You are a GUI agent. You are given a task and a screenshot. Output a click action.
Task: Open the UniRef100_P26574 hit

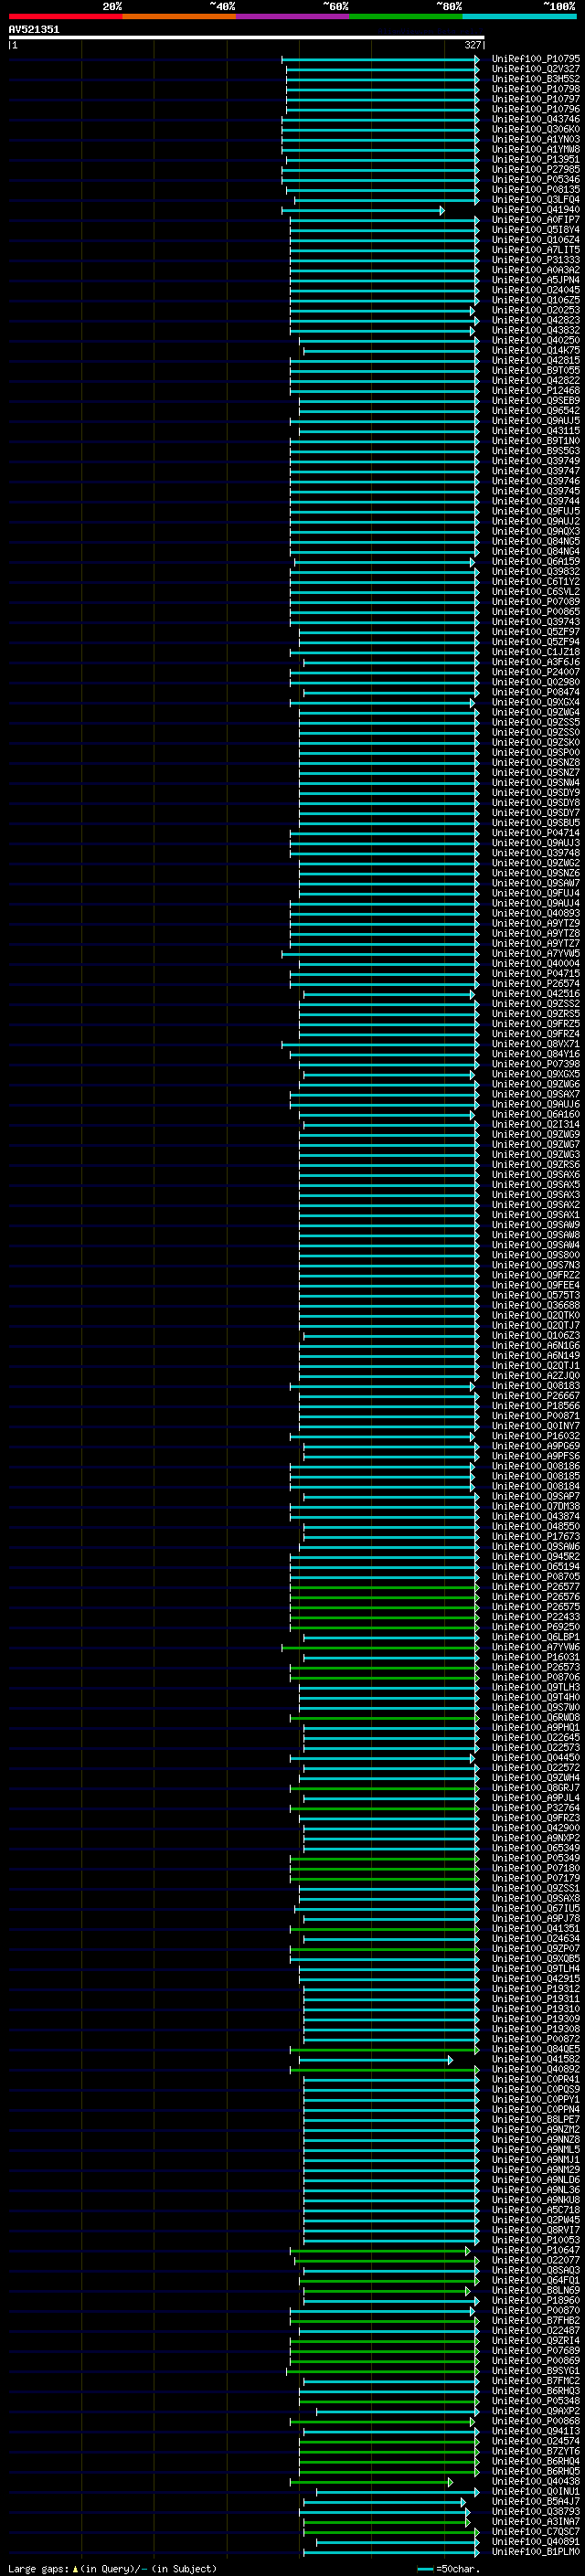[536, 984]
